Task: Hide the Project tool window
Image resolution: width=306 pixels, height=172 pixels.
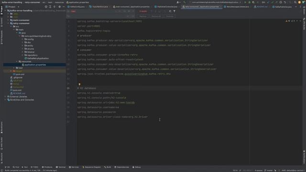Action: [64, 7]
